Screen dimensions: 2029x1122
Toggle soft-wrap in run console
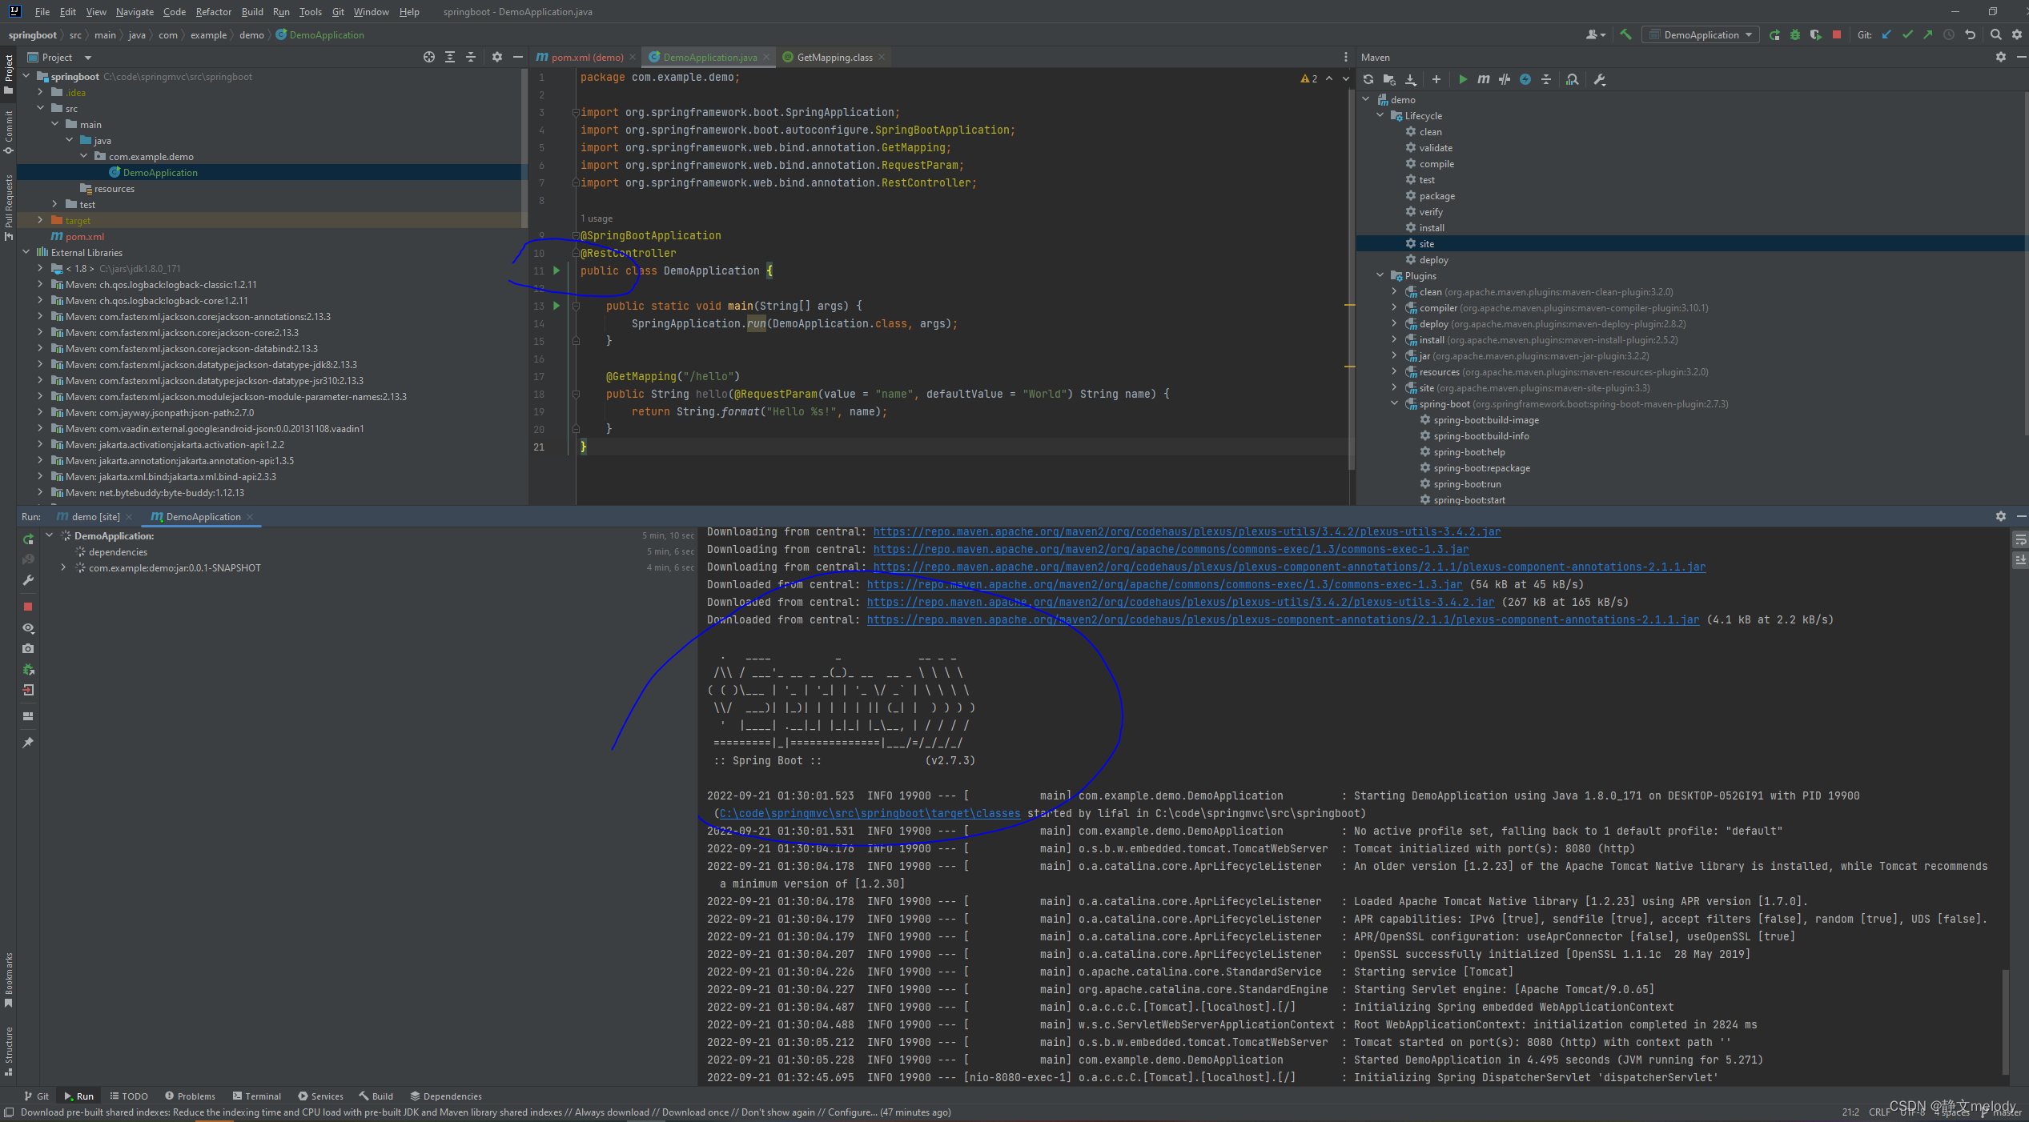pos(2020,540)
